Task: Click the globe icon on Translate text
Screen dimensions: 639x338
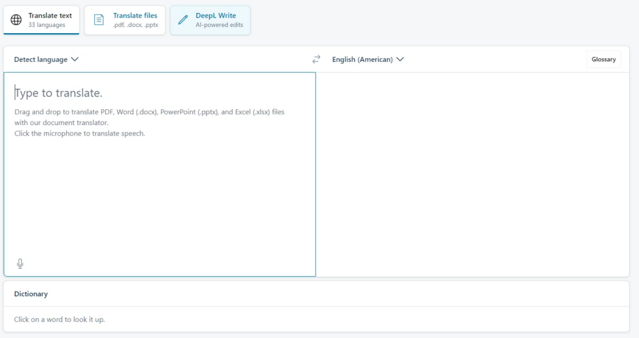Action: coord(16,20)
